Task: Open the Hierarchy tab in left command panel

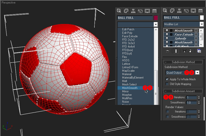Action: tap(133, 11)
